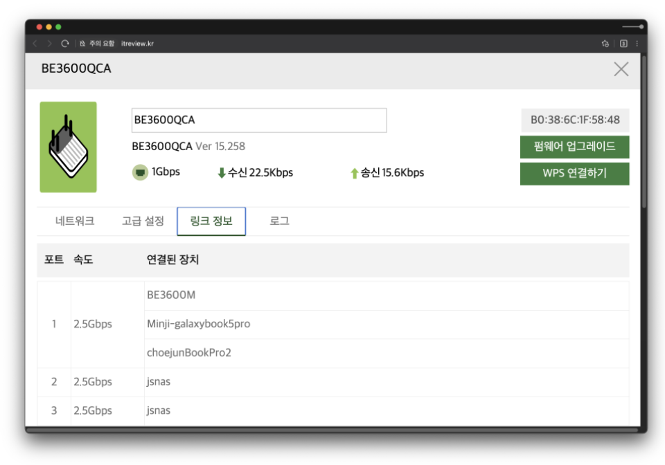Click the B0:38:6C:1F:58:48 MAC address box
Screen dimensions: 665x465
[x=575, y=120]
